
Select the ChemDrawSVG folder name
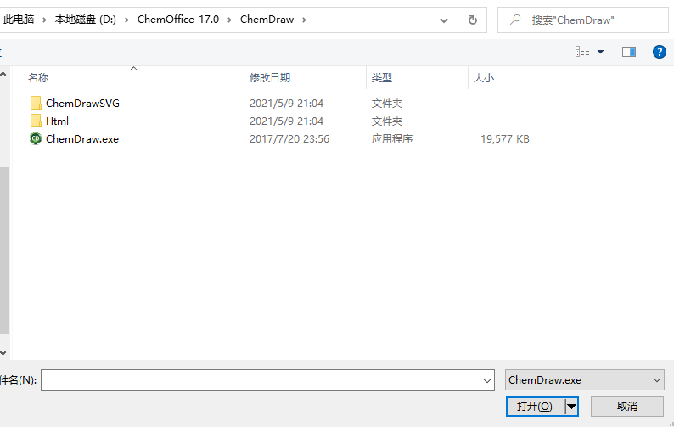point(82,104)
